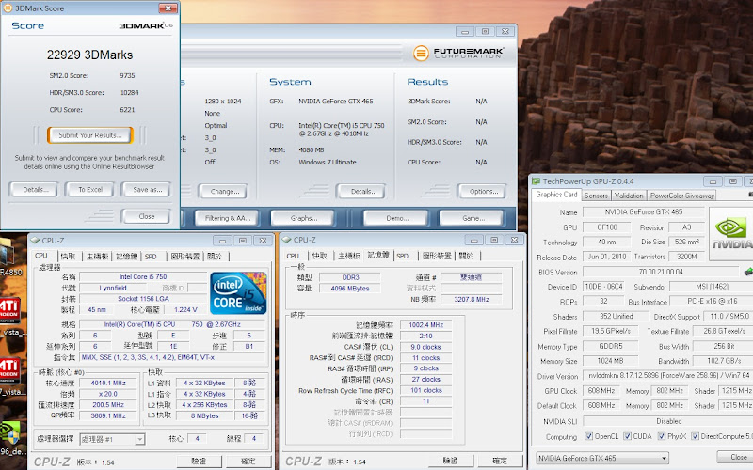Screen dimensions: 753x470
Task: Open Details in 3DMark Score window
Action: click(34, 190)
